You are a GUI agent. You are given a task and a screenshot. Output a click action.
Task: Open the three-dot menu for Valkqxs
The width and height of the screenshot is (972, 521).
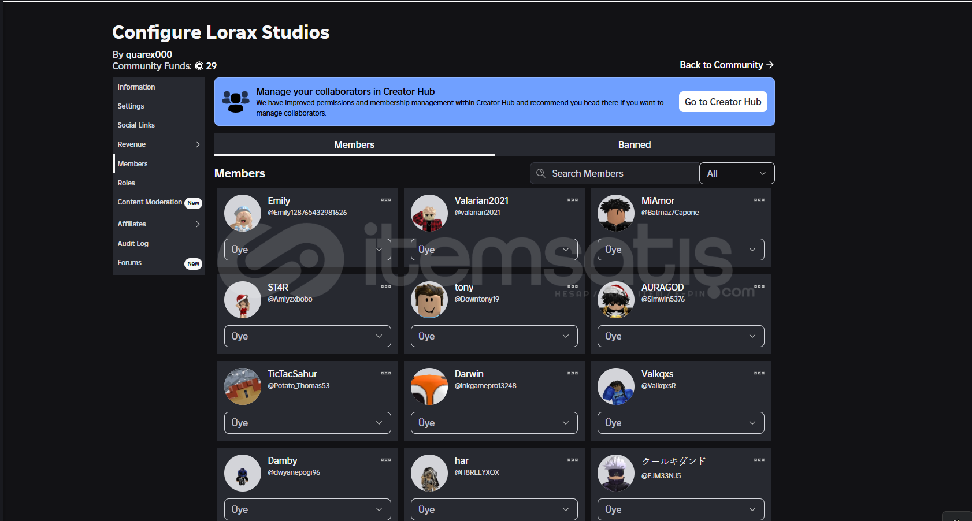click(x=759, y=373)
